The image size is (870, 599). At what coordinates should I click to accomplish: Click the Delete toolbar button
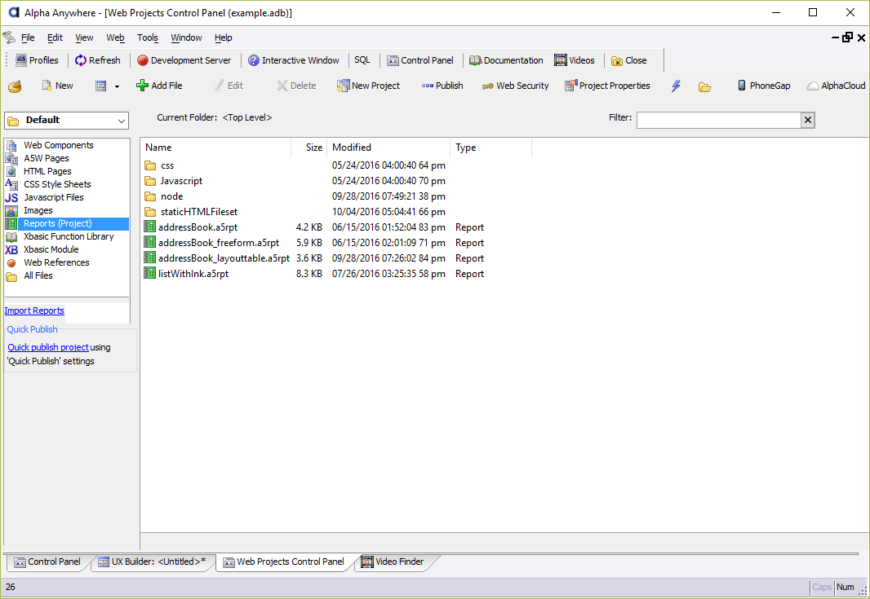click(297, 86)
